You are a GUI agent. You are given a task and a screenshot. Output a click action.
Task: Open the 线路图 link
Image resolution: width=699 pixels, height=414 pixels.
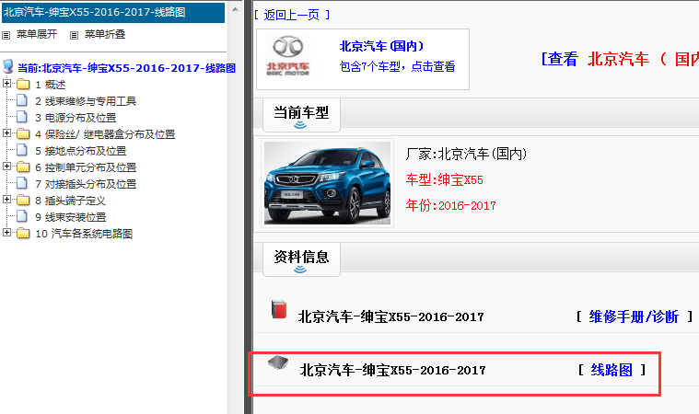[x=612, y=370]
